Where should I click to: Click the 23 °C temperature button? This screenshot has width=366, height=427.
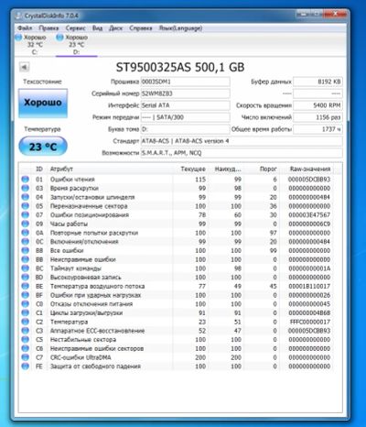[43, 147]
